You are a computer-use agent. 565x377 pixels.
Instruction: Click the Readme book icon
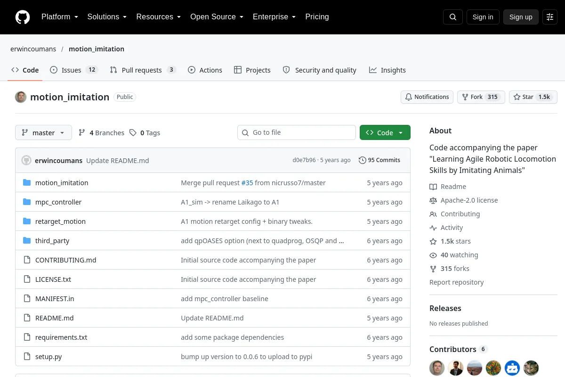coord(433,187)
